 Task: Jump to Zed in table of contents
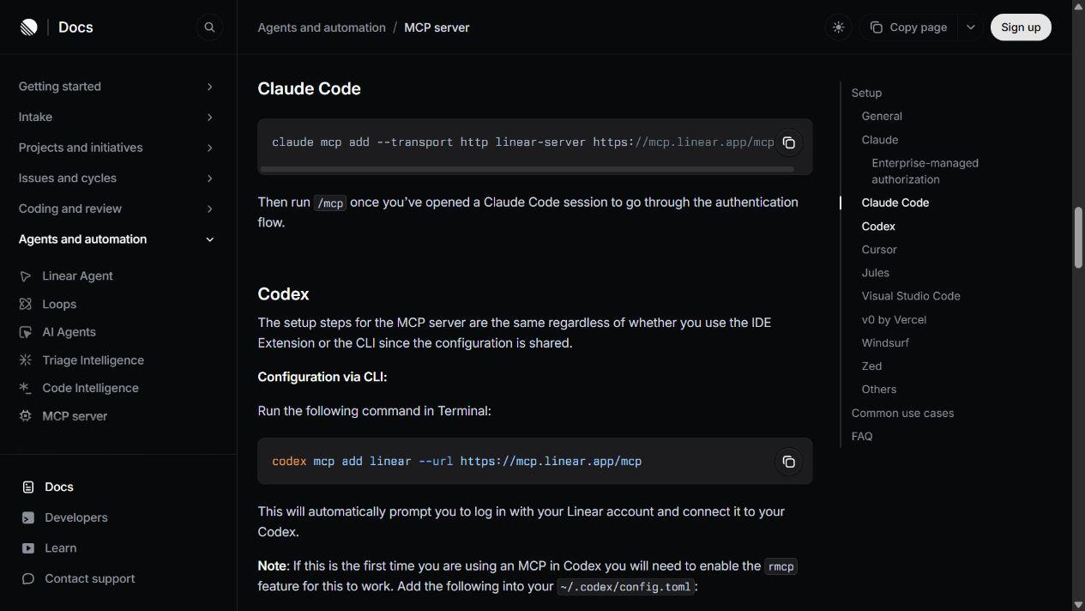871,366
